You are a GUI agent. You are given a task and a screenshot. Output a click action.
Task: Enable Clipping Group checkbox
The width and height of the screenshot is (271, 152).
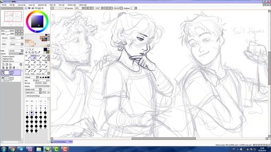[x=2, y=59]
